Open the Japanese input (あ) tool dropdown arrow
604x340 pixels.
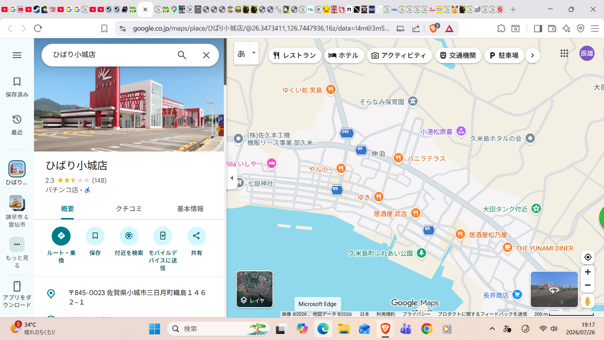254,53
